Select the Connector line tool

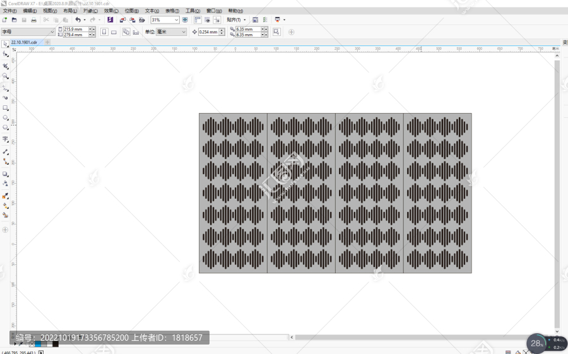tap(5, 162)
